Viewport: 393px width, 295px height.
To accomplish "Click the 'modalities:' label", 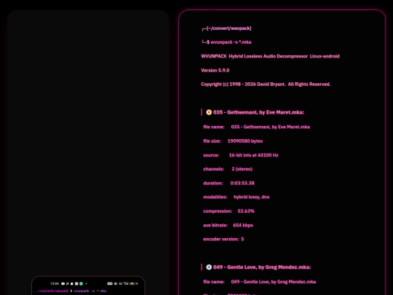I will (x=215, y=197).
